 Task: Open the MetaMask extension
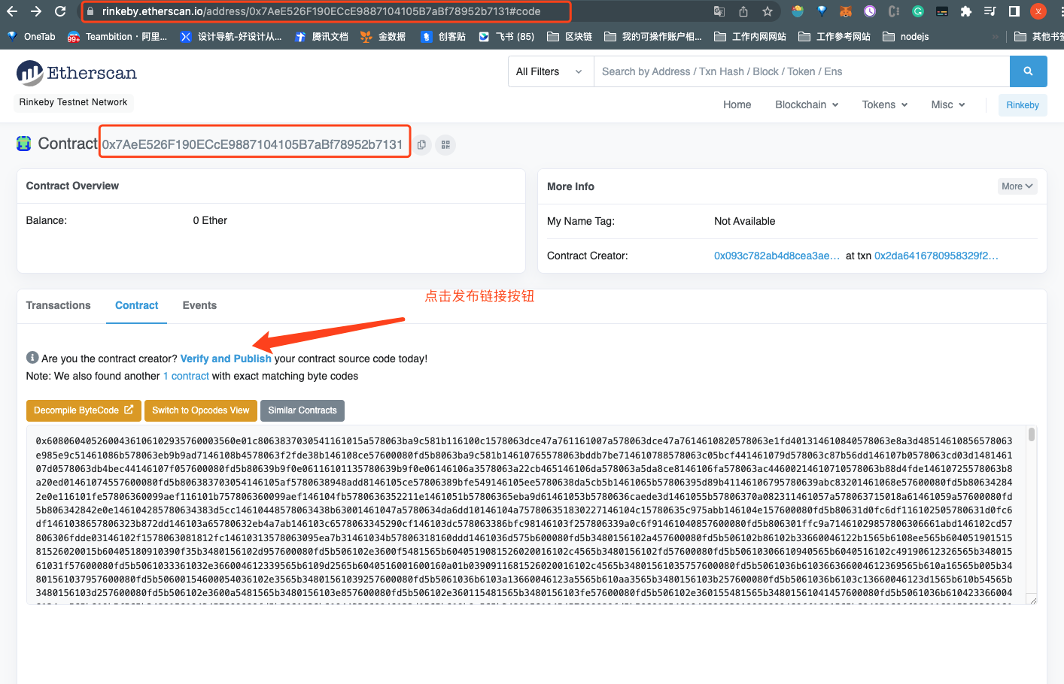846,11
